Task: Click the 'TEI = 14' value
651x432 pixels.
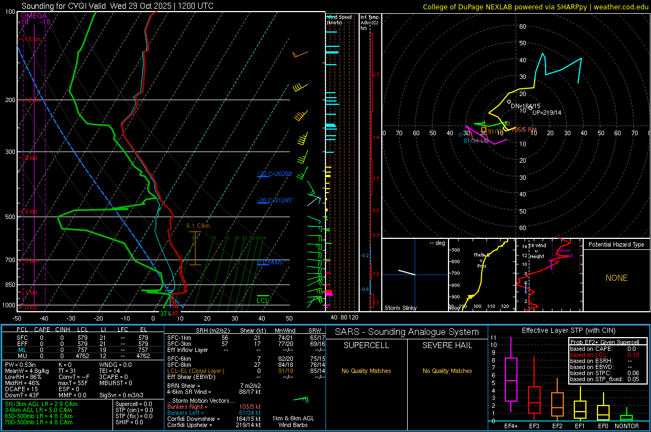Action: [110, 371]
